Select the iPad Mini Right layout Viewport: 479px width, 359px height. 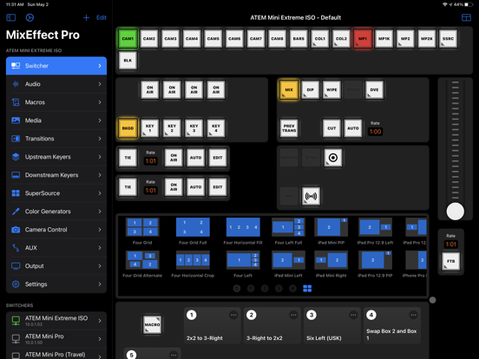[x=331, y=260]
